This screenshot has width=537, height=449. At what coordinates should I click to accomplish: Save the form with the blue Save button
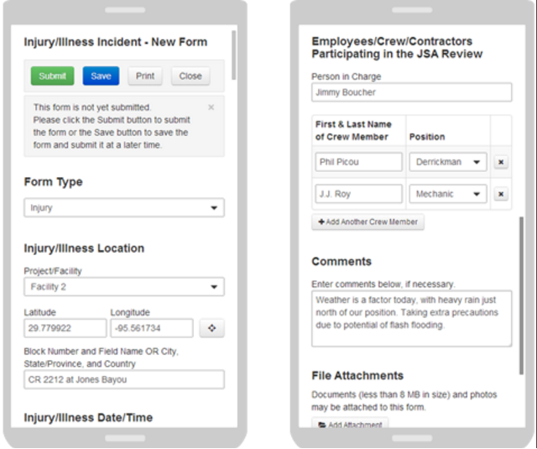point(101,76)
